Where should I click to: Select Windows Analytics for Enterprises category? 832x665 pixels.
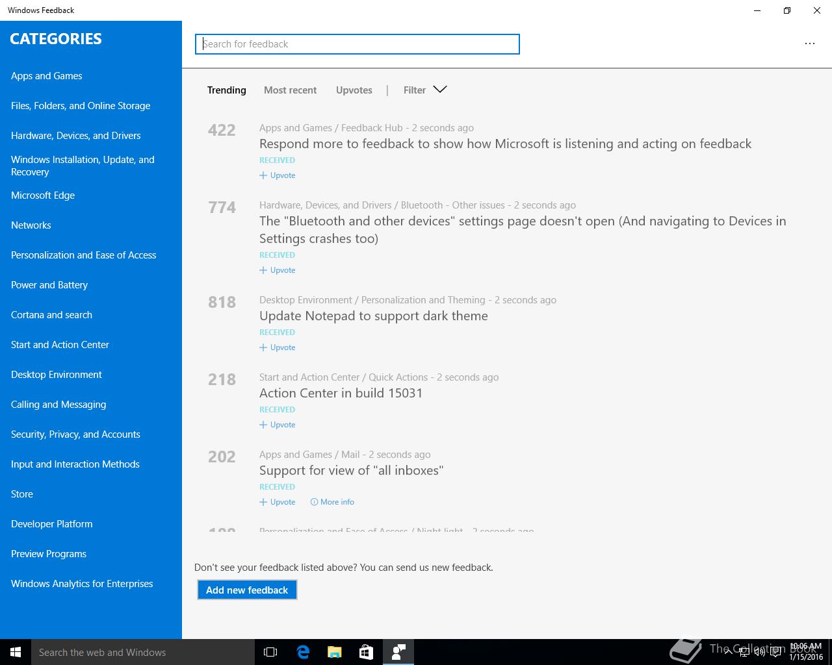pyautogui.click(x=82, y=584)
